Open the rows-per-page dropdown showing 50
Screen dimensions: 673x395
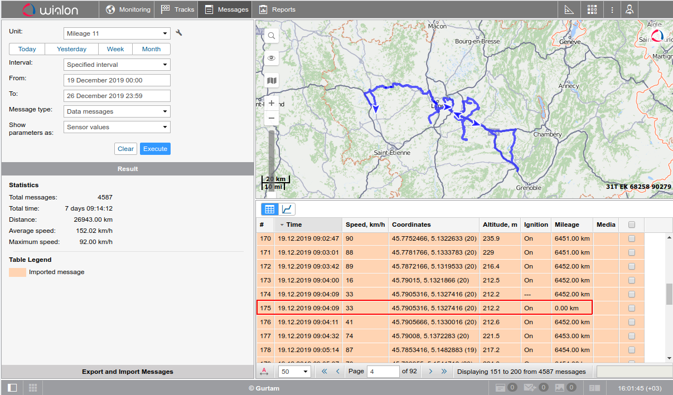pyautogui.click(x=294, y=372)
